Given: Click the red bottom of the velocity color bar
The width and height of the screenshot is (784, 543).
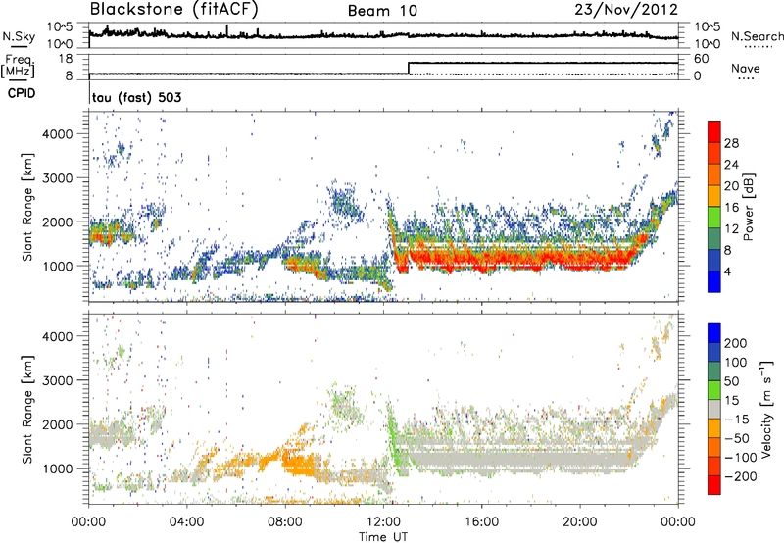Looking at the screenshot, I should 714,485.
